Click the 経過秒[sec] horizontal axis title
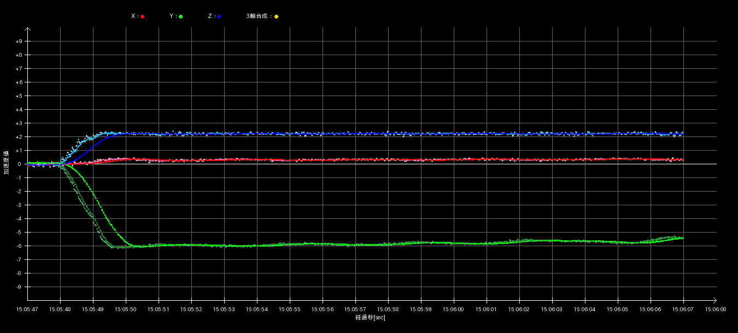Screen dimensions: 738x333 [370, 317]
